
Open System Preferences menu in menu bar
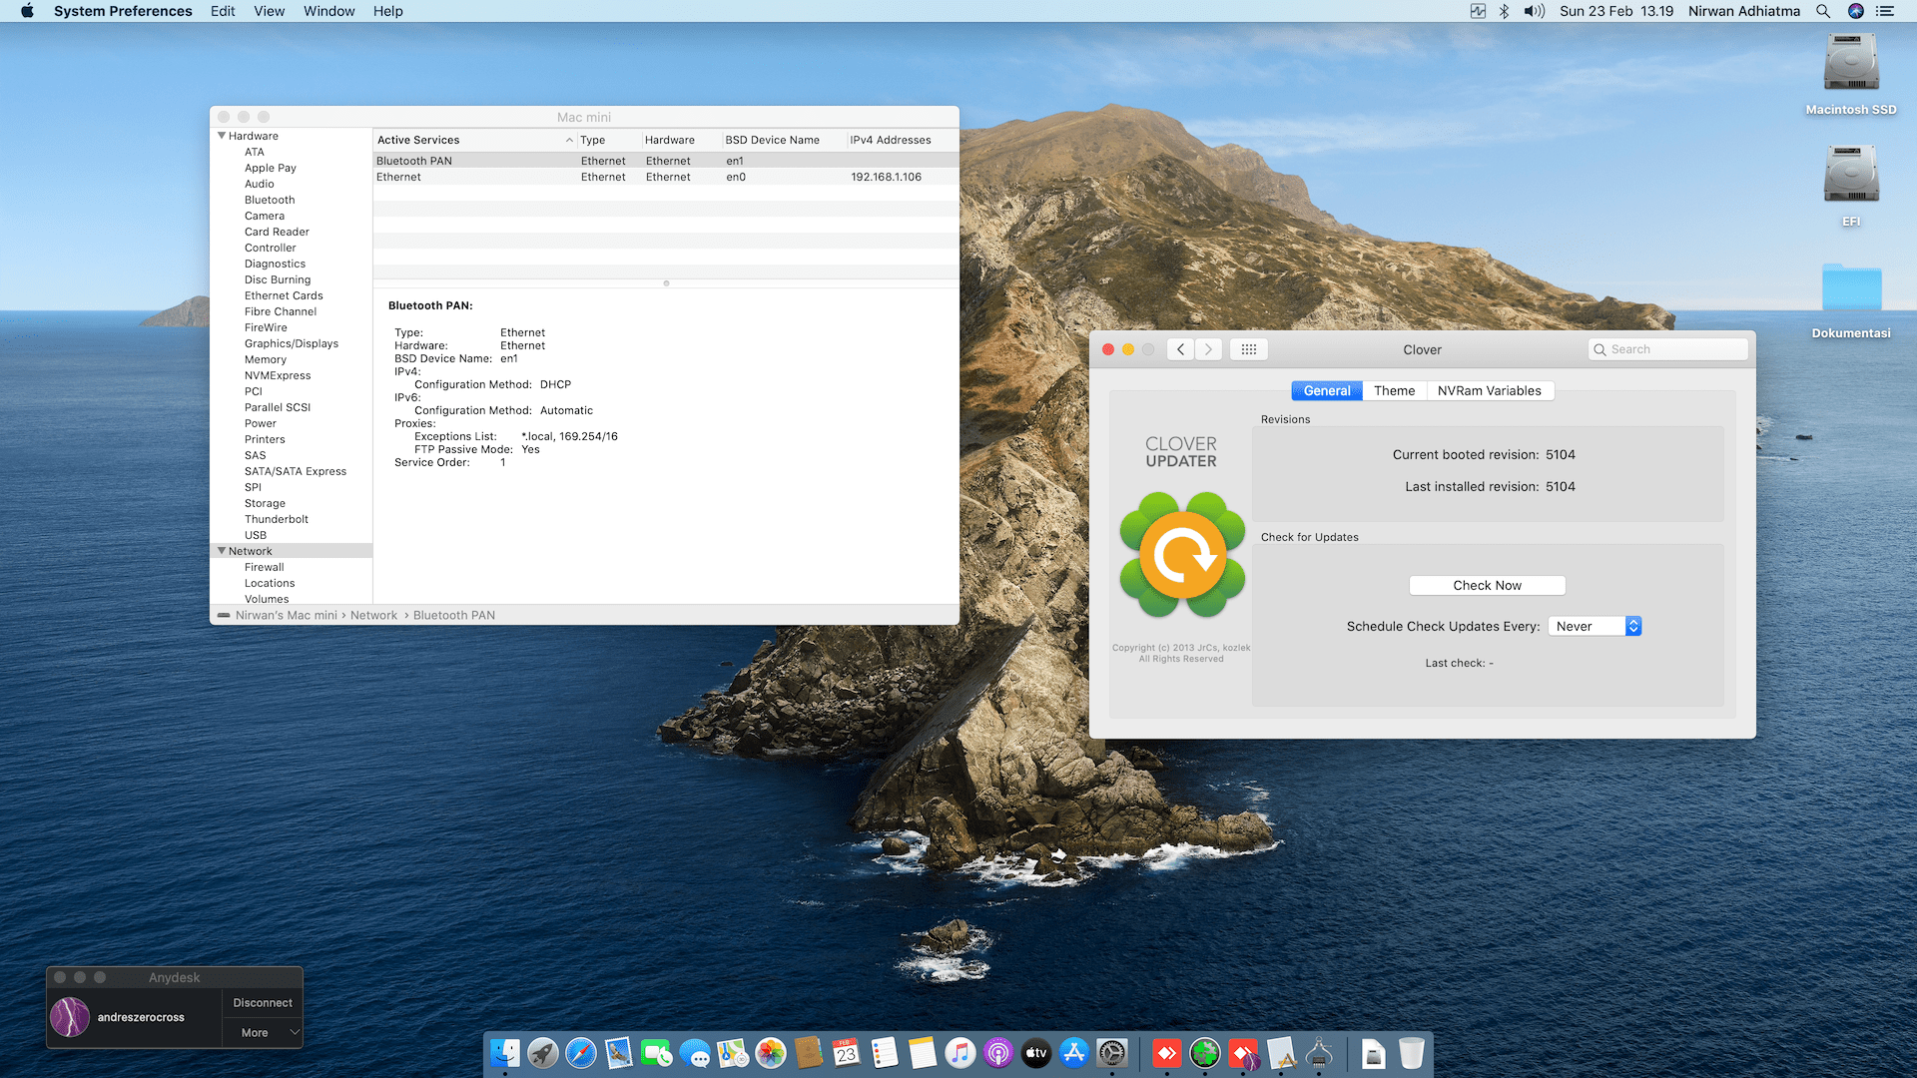(123, 11)
